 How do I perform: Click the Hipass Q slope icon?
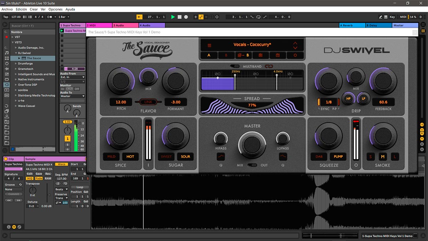click(x=220, y=156)
